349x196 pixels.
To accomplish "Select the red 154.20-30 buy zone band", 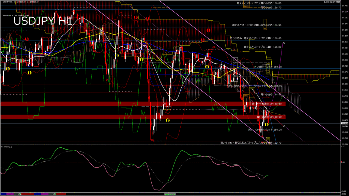I will [x=136, y=117].
